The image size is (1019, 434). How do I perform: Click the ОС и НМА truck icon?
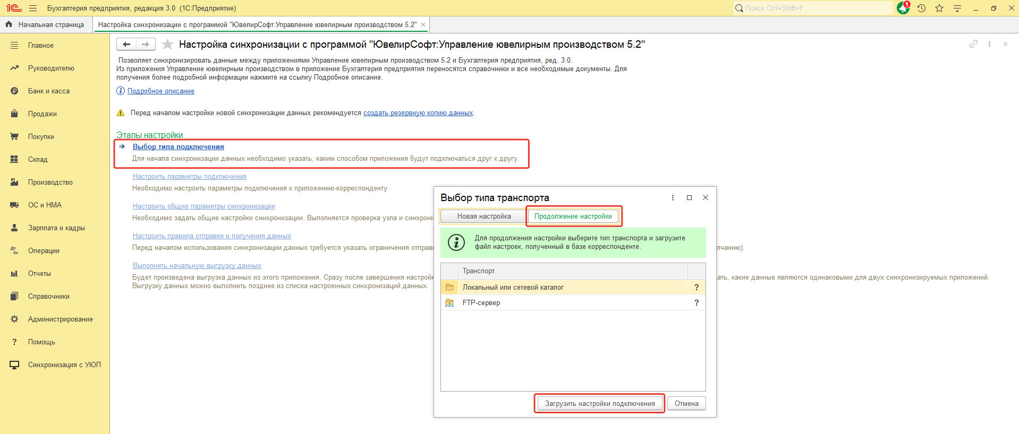[14, 205]
